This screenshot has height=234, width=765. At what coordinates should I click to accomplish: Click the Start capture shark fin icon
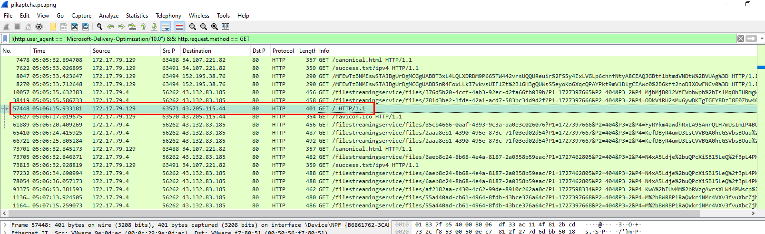[6, 27]
